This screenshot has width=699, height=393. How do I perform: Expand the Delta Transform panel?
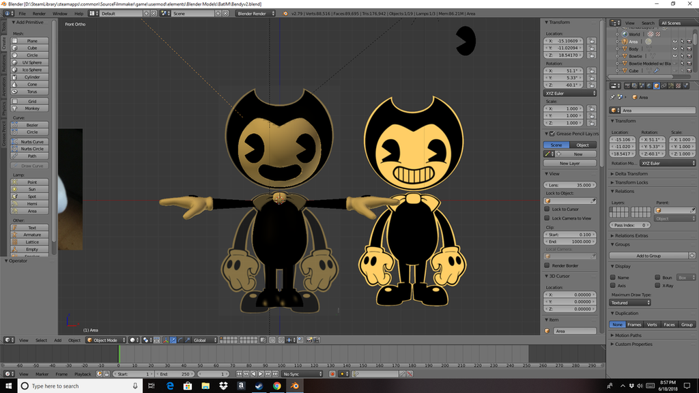point(631,174)
